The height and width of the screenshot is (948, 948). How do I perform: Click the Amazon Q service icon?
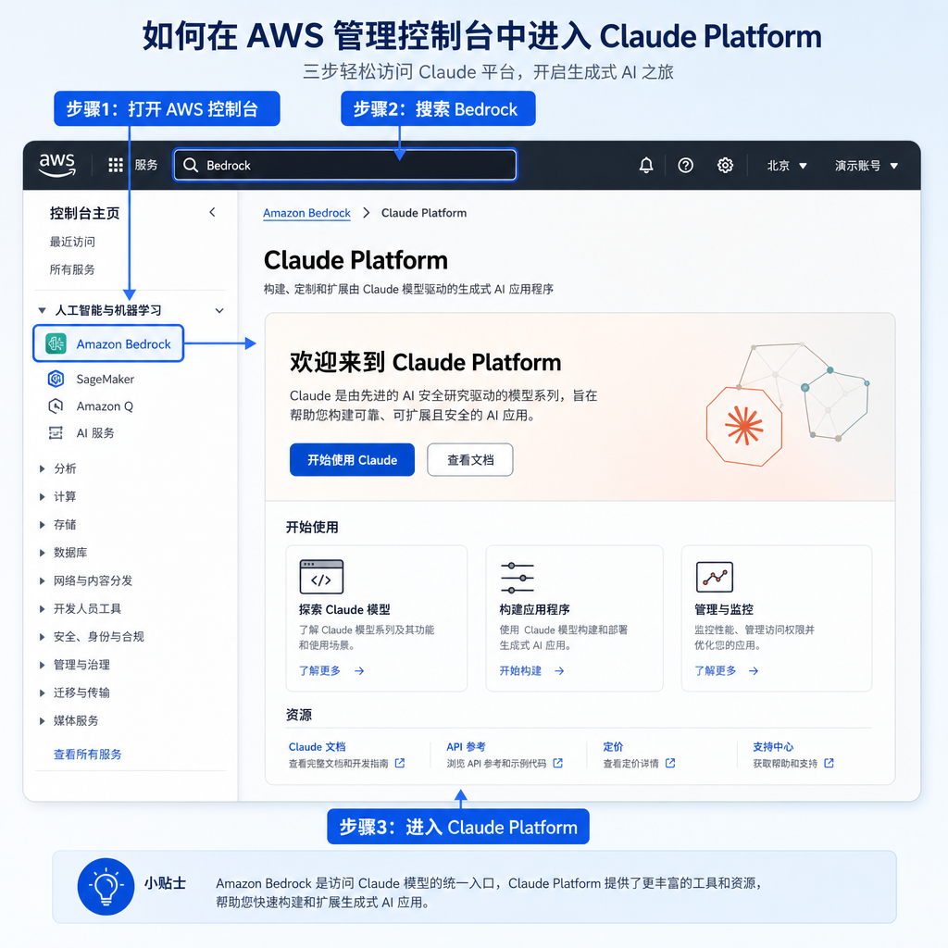56,406
